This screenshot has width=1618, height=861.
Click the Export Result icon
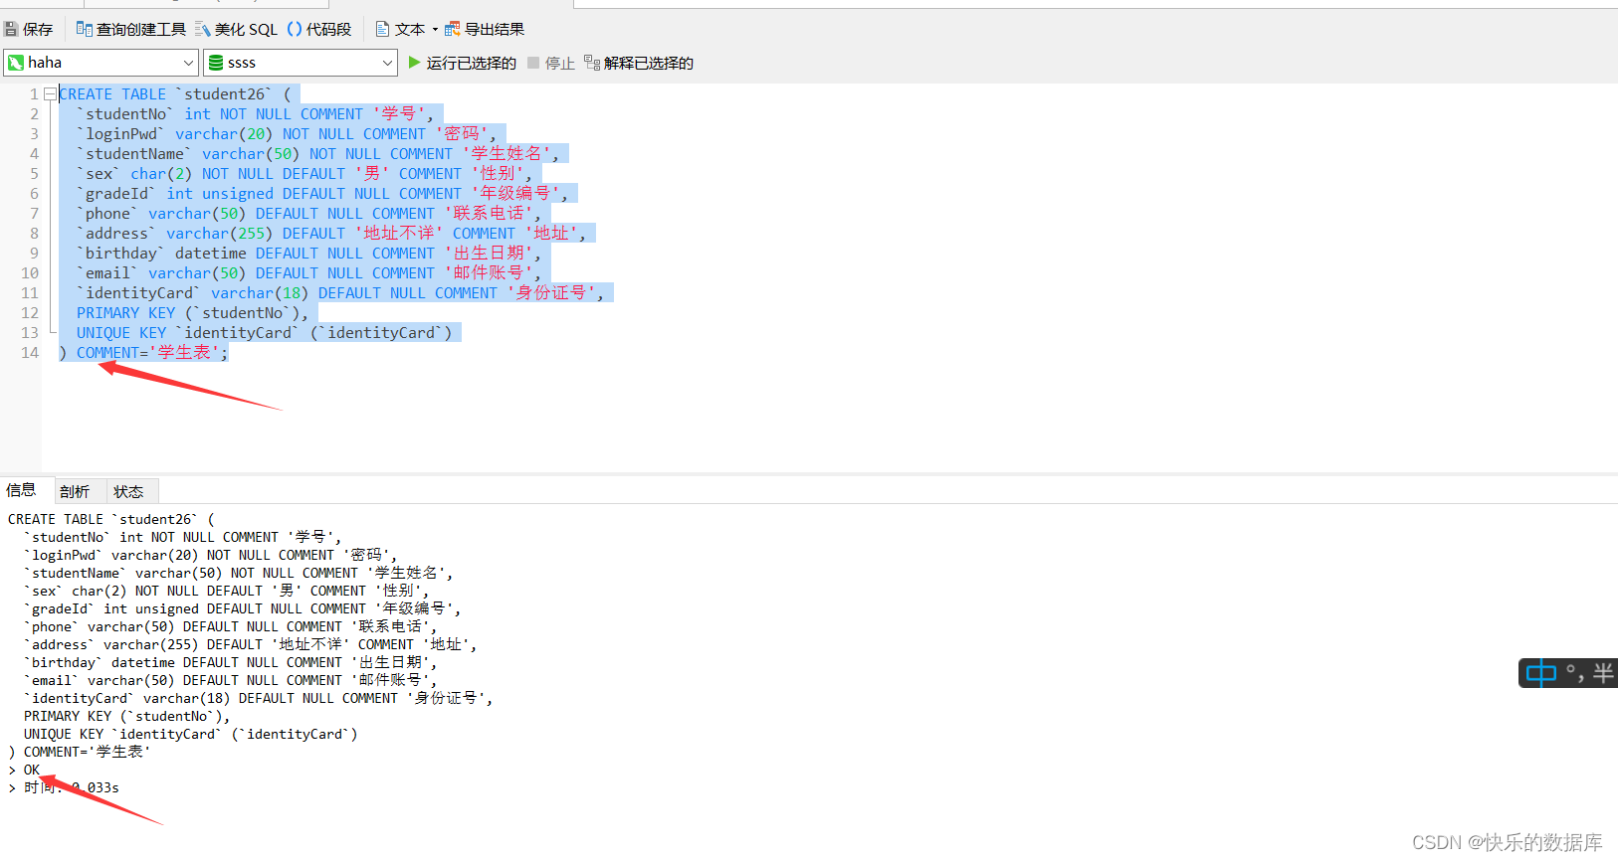(453, 30)
